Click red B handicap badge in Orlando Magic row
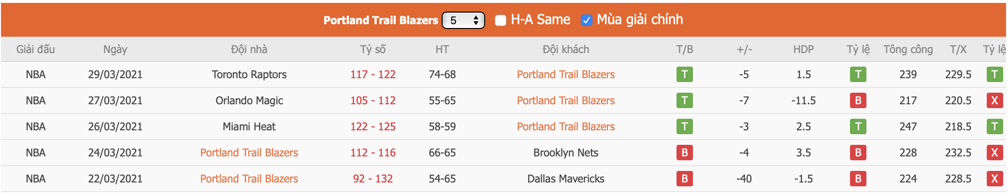The image size is (1008, 196). (x=858, y=100)
